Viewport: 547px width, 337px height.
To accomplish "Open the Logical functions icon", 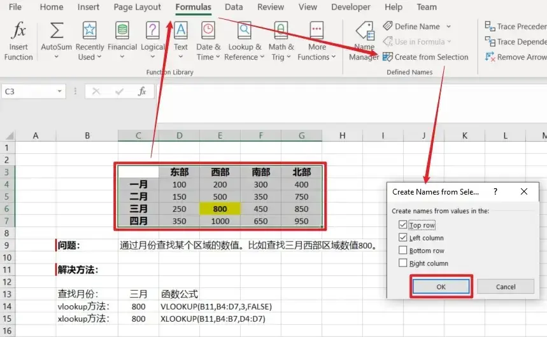I will (152, 30).
